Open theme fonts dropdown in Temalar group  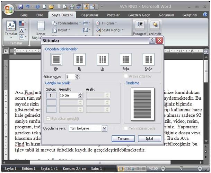tap(23, 30)
